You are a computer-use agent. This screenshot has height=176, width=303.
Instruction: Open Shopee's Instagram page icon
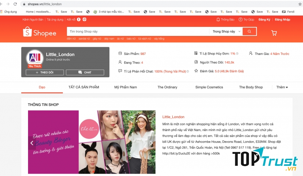84,19
